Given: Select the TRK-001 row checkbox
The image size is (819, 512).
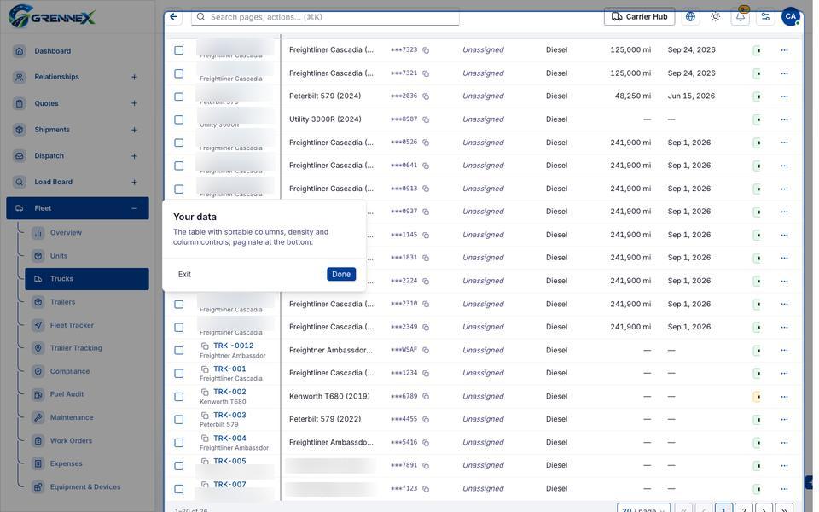Looking at the screenshot, I should click(178, 374).
